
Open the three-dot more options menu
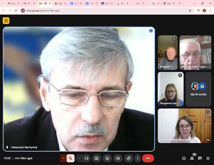click(138, 158)
